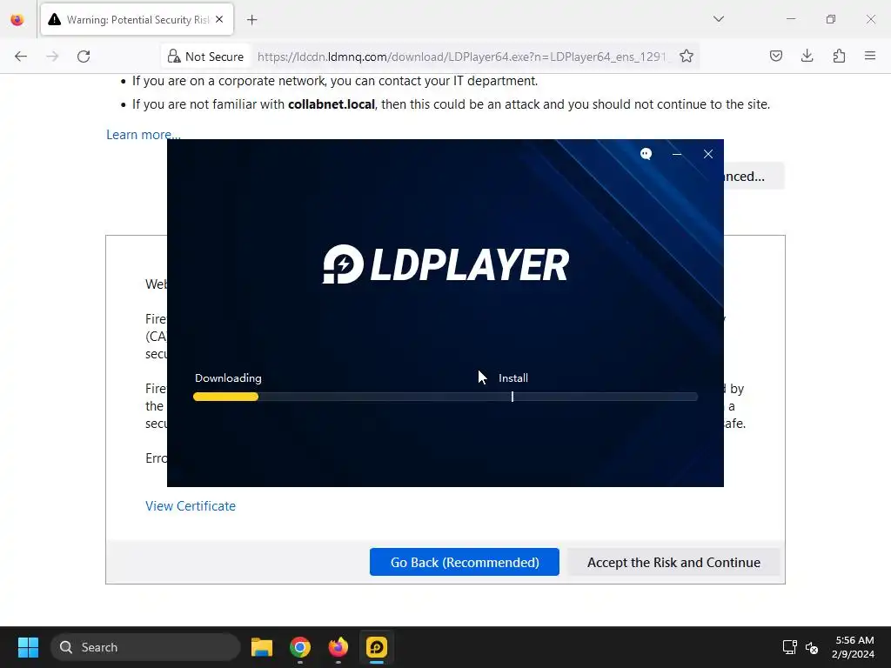Click the Install stage label

tap(513, 377)
